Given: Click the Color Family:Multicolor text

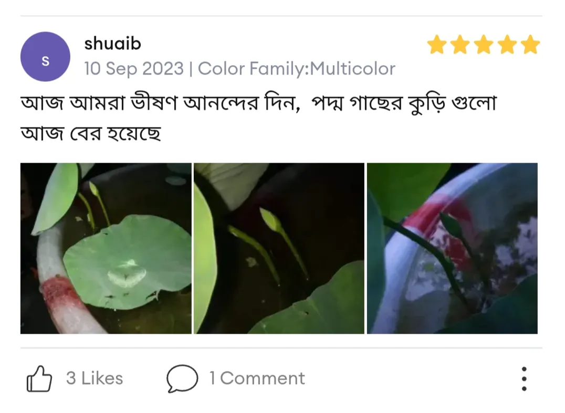Looking at the screenshot, I should coord(297,68).
